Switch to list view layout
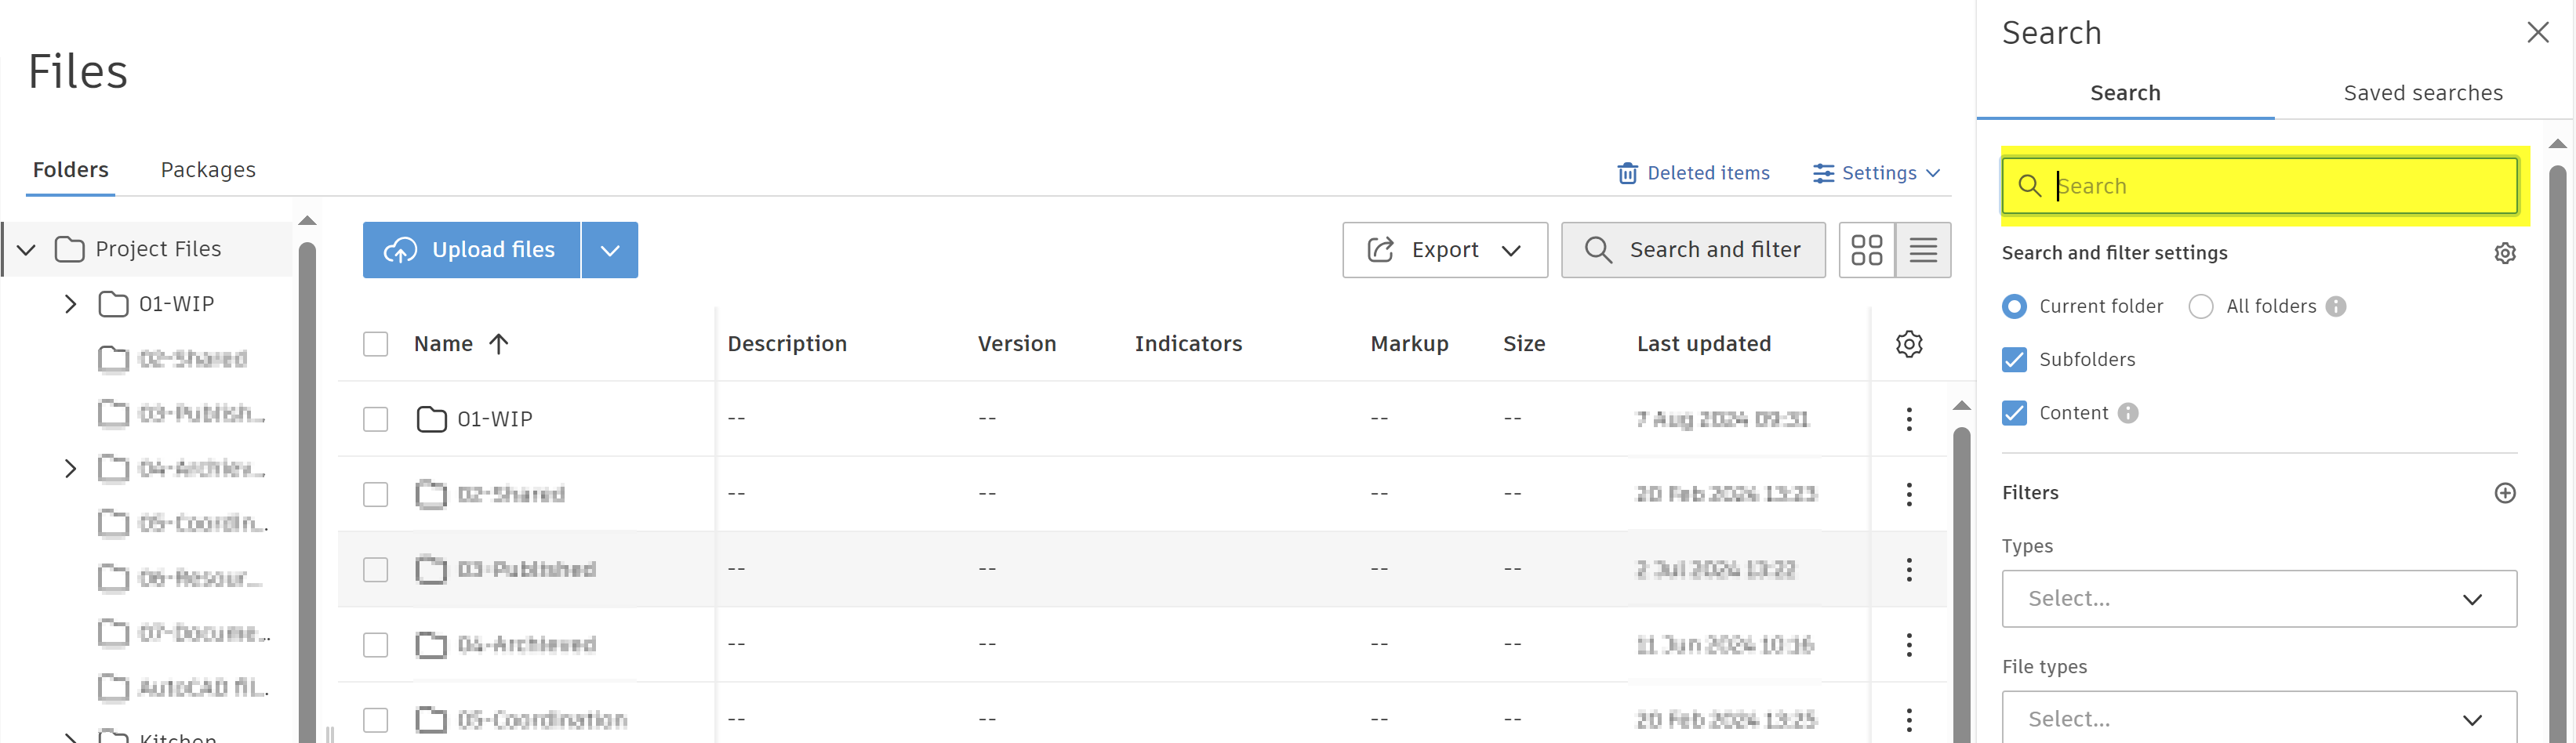Screen dimensions: 2576x743 click(x=1923, y=250)
